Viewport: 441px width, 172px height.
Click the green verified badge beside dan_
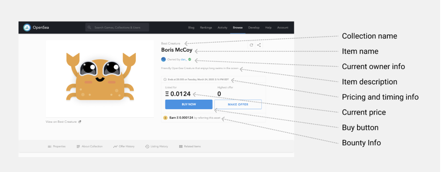pos(190,60)
